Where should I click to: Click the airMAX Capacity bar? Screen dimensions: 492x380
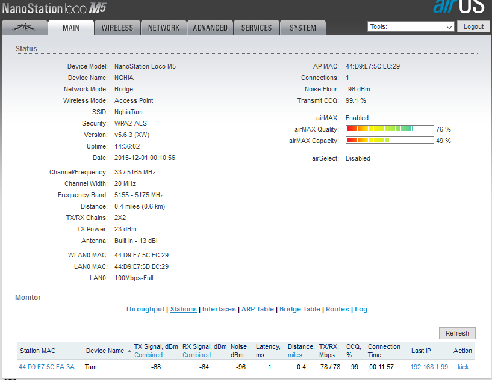click(390, 140)
